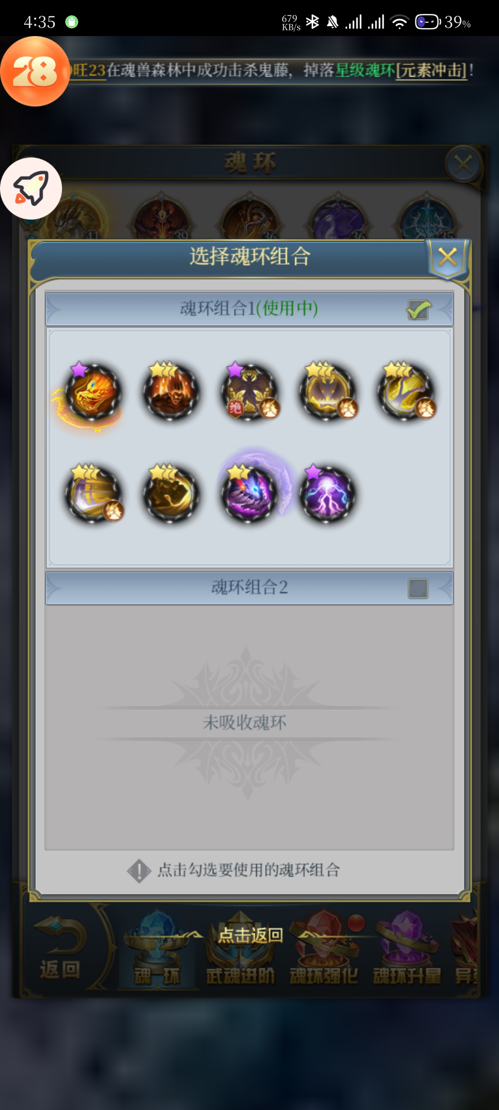Image resolution: width=499 pixels, height=1110 pixels.
Task: Tap the golden shield soul ring icon
Action: click(x=405, y=392)
